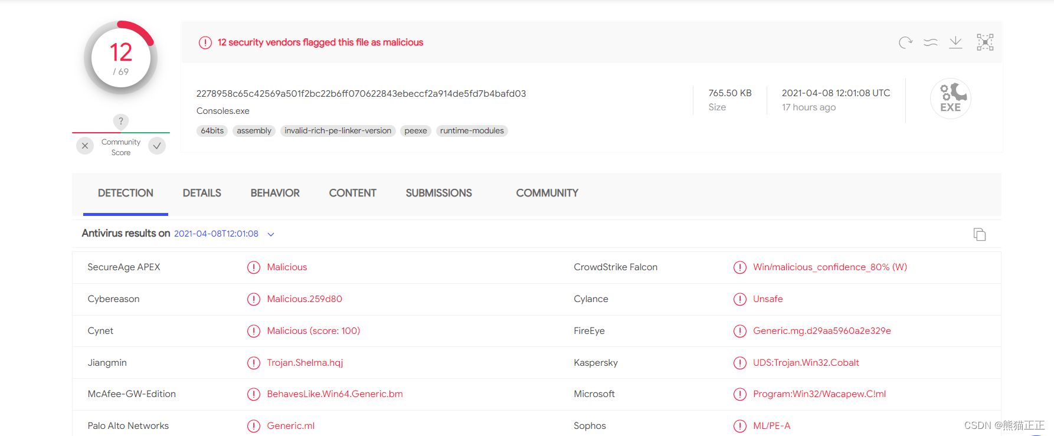1054x436 pixels.
Task: Click the 12/69 detection score gauge
Action: [121, 58]
